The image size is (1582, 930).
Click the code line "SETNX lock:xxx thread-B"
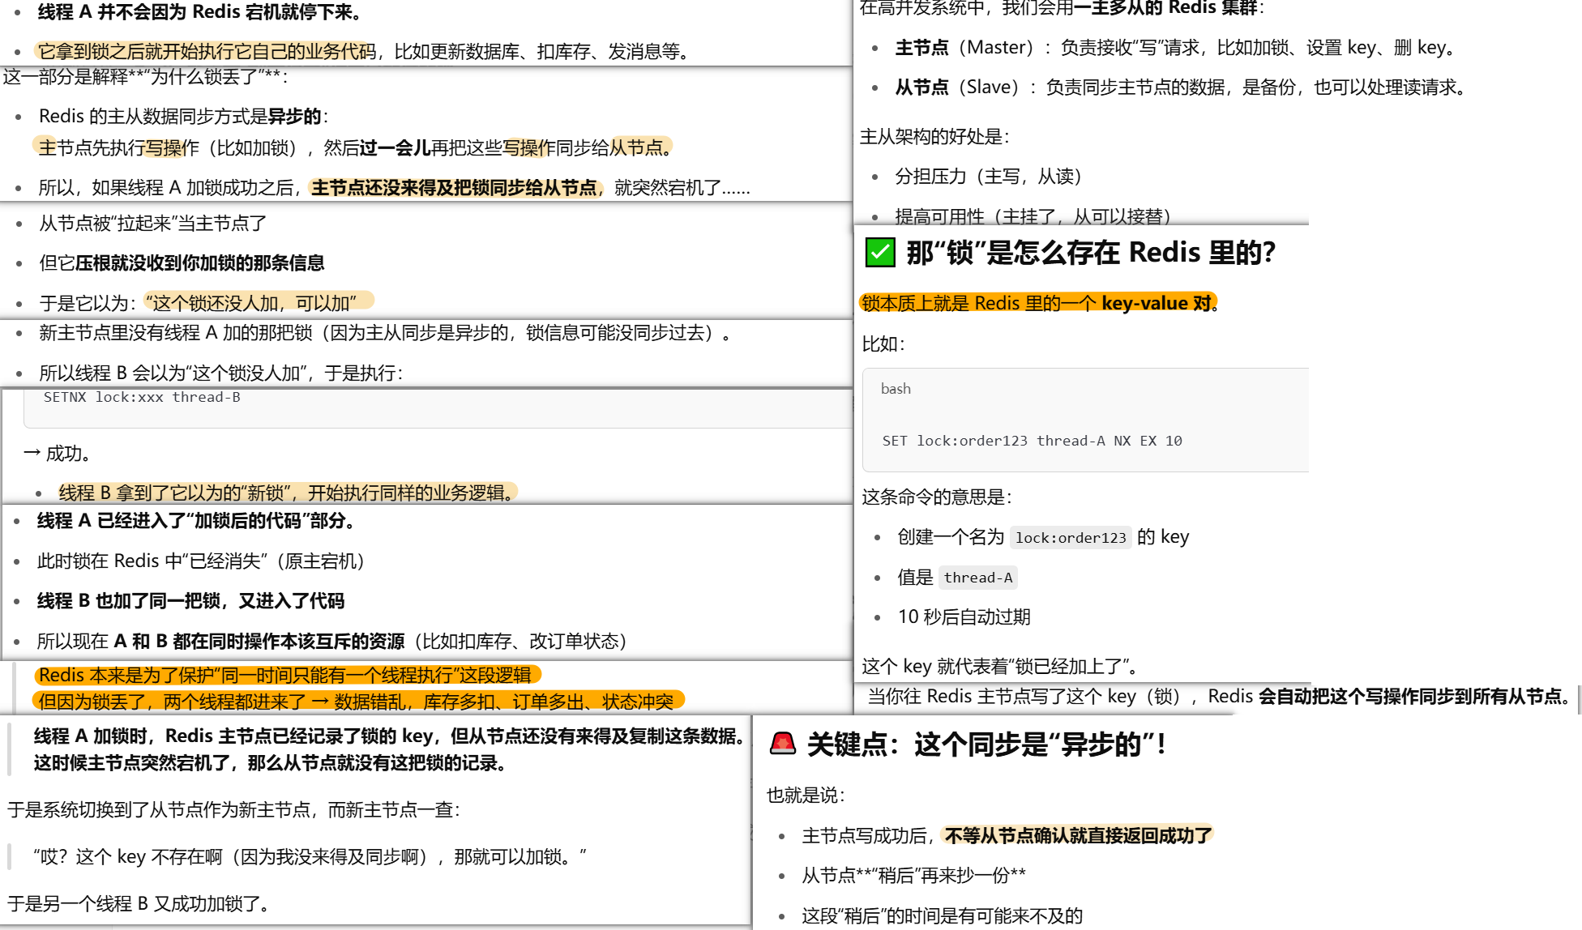point(142,397)
